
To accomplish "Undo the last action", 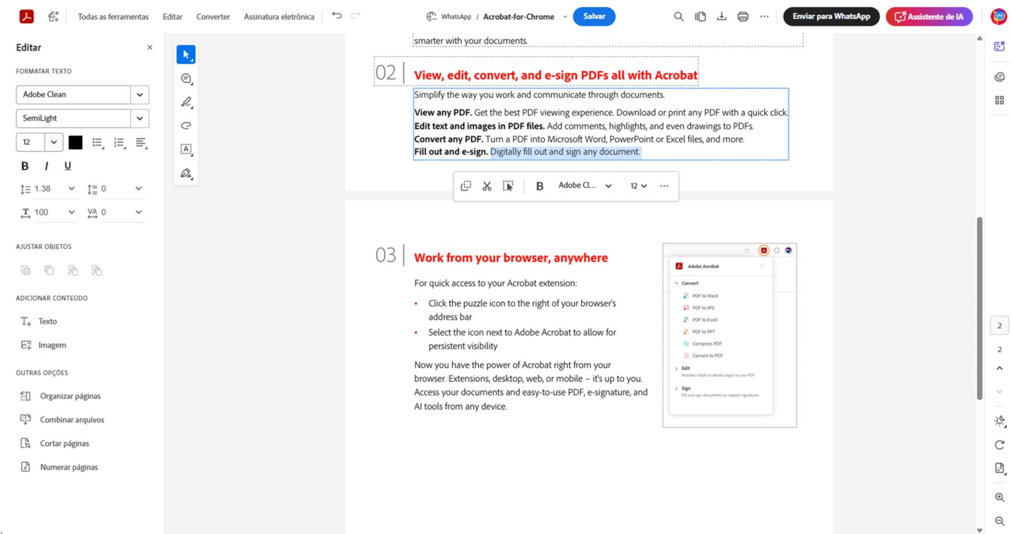I will click(x=337, y=15).
